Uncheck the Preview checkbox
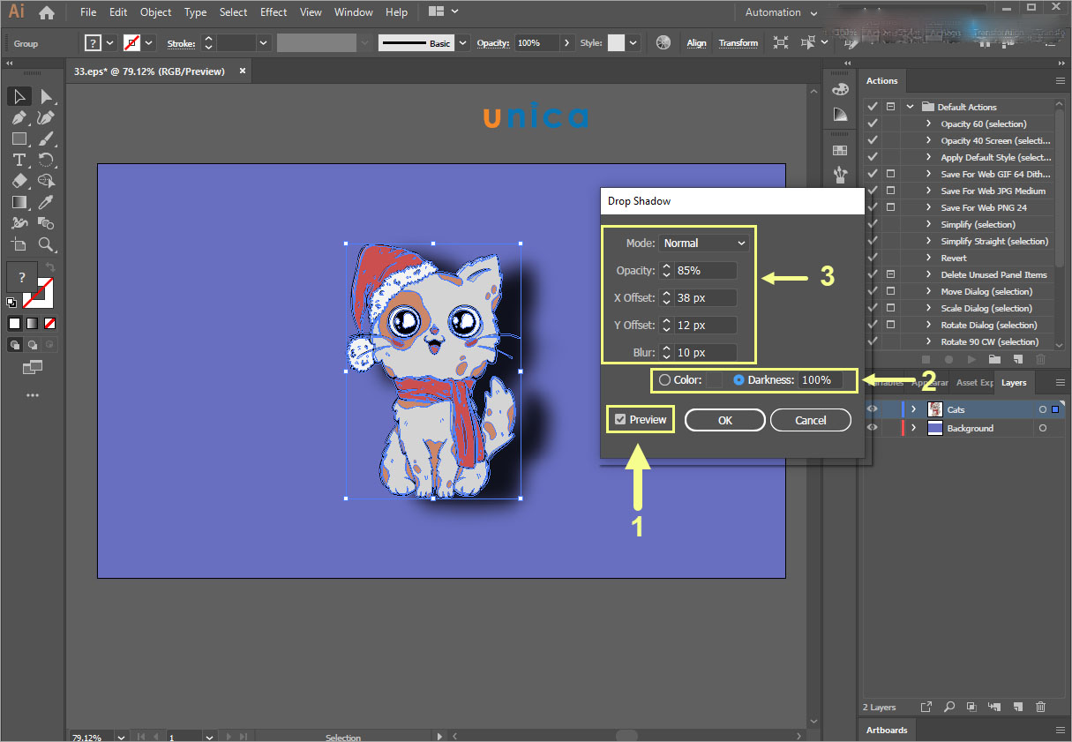The height and width of the screenshot is (742, 1072). coord(620,420)
